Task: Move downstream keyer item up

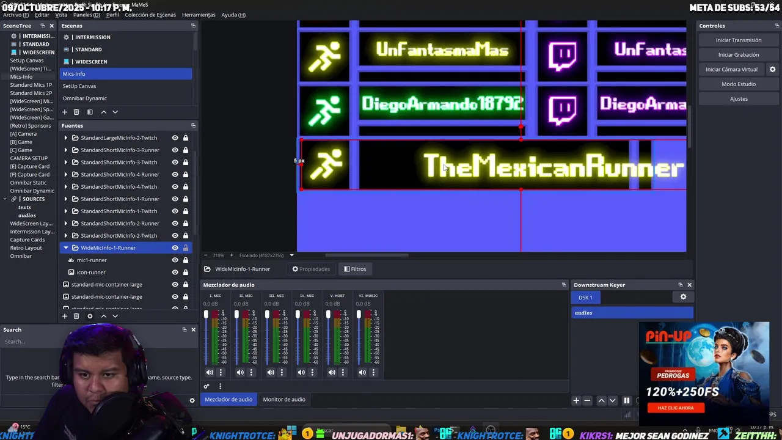Action: (x=601, y=401)
